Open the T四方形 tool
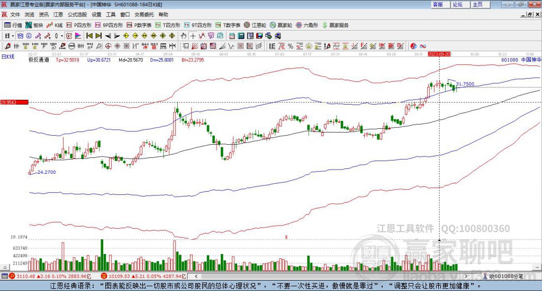 [168, 25]
